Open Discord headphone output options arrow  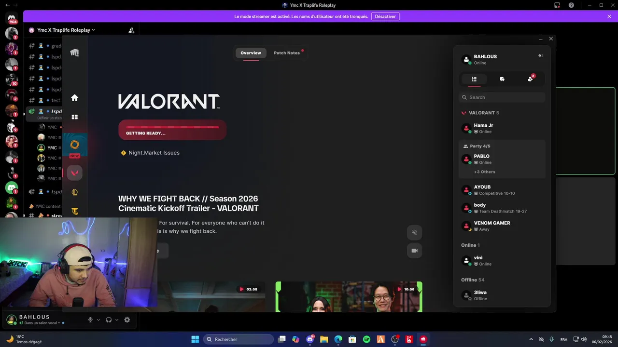117,320
